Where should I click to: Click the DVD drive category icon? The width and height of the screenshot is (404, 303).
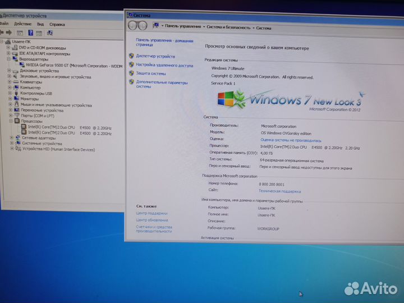[x=15, y=47]
